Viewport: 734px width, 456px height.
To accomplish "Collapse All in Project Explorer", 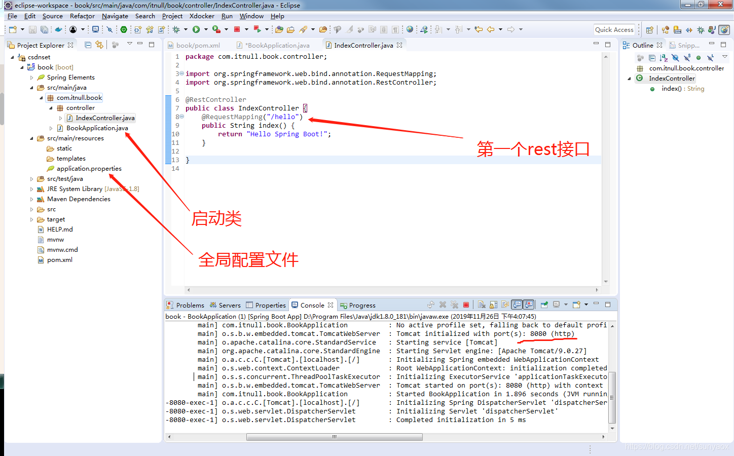I will (x=88, y=45).
